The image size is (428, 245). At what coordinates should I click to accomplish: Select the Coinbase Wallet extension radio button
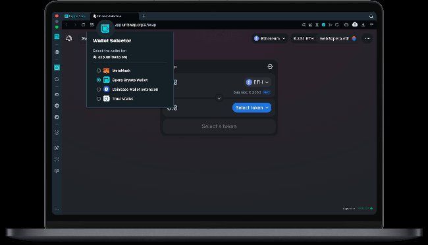tap(99, 90)
